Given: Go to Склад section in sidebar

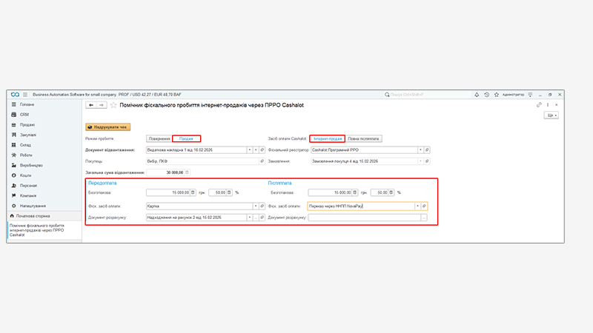Looking at the screenshot, I should [26, 145].
